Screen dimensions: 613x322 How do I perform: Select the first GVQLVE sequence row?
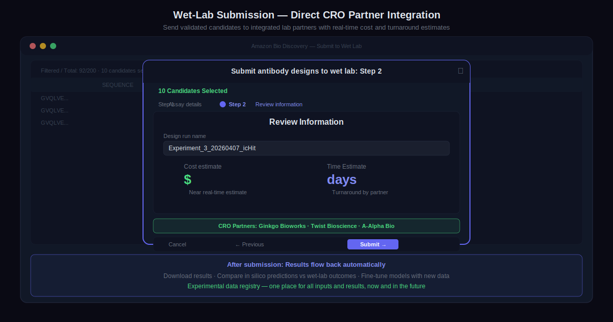click(x=55, y=98)
